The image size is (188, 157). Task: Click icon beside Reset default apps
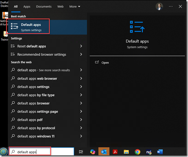(x=13, y=46)
